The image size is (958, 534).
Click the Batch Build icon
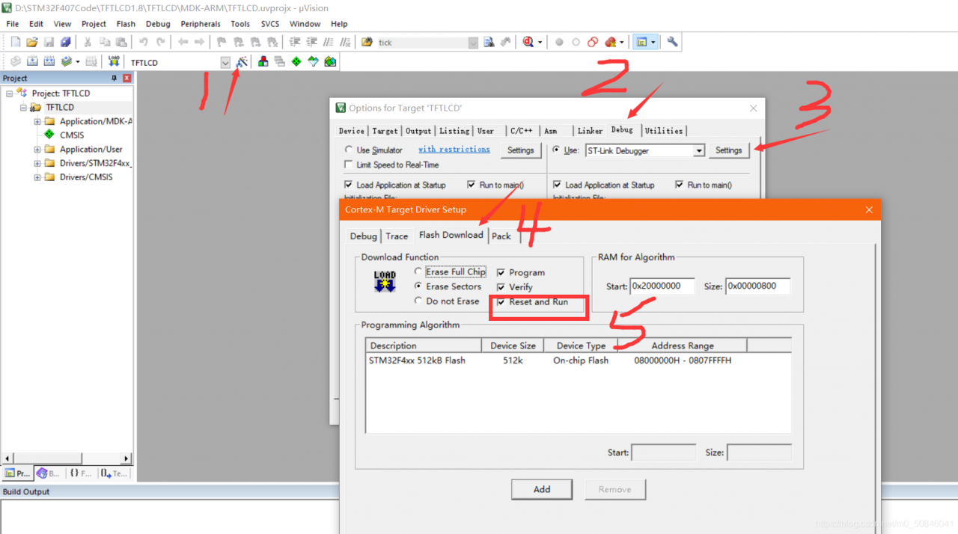coord(67,62)
